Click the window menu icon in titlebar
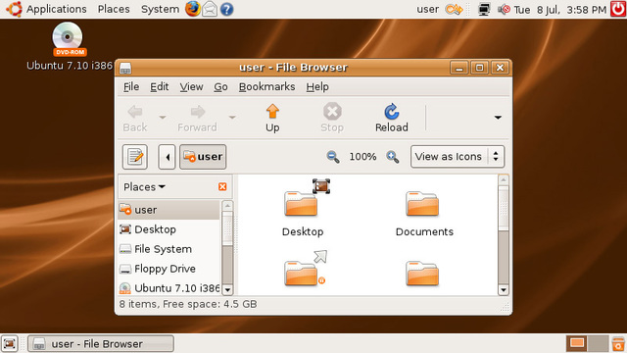Screen dimensions: 627x353 pyautogui.click(x=125, y=68)
